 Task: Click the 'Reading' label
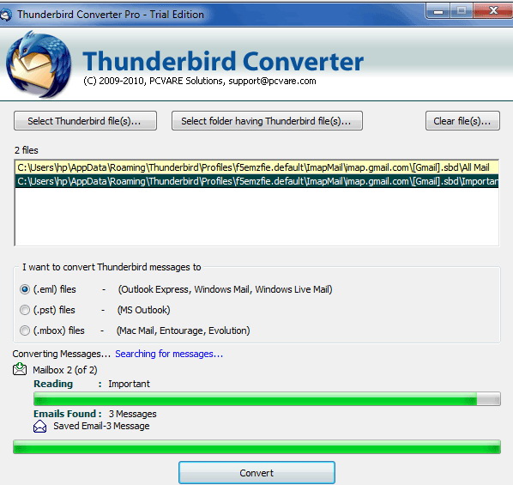pos(53,384)
